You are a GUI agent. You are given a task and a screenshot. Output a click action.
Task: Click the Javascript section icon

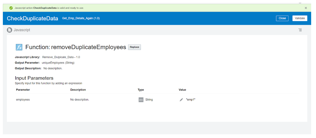(10, 30)
